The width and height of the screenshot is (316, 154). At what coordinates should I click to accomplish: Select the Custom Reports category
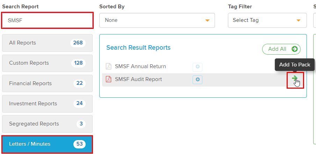click(47, 63)
